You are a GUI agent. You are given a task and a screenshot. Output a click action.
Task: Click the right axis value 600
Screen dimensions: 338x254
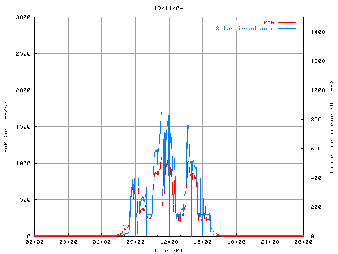[316, 149]
